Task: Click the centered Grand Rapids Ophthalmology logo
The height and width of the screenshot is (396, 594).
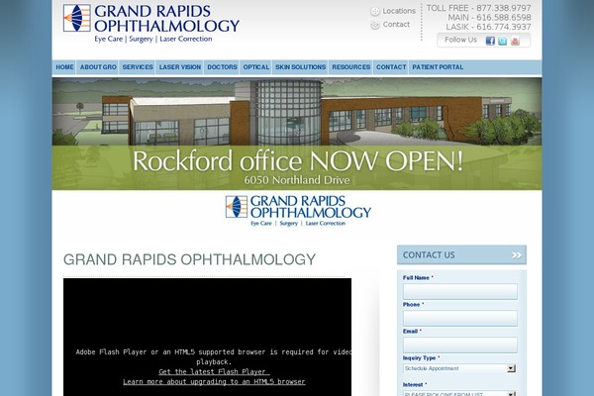Action: tap(298, 211)
